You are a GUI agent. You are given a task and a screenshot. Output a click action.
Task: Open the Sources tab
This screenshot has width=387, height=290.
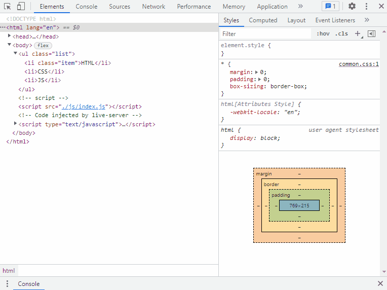pyautogui.click(x=120, y=7)
